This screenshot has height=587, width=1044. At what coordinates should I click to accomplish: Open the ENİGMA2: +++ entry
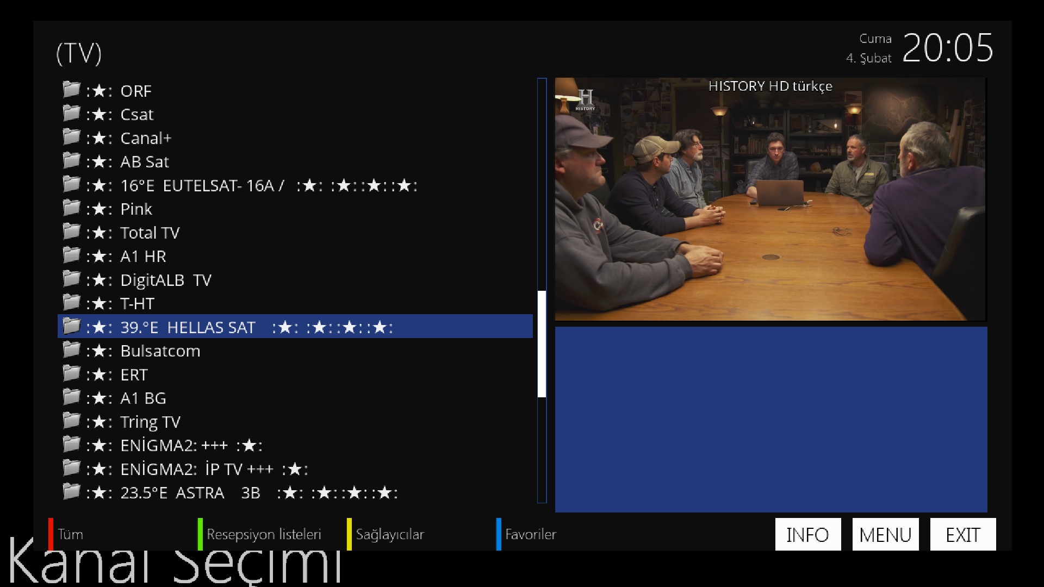pyautogui.click(x=295, y=445)
